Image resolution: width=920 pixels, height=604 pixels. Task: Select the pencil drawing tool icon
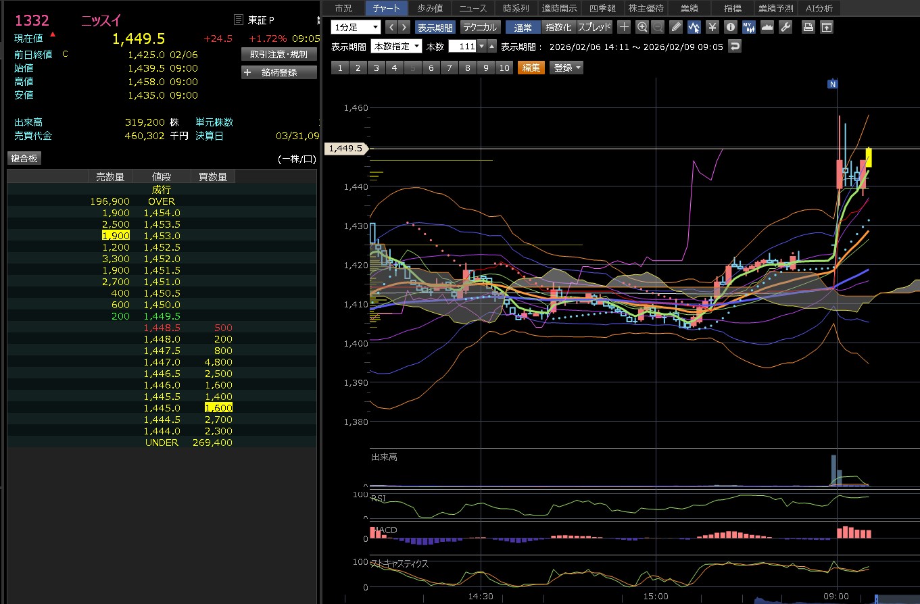676,28
